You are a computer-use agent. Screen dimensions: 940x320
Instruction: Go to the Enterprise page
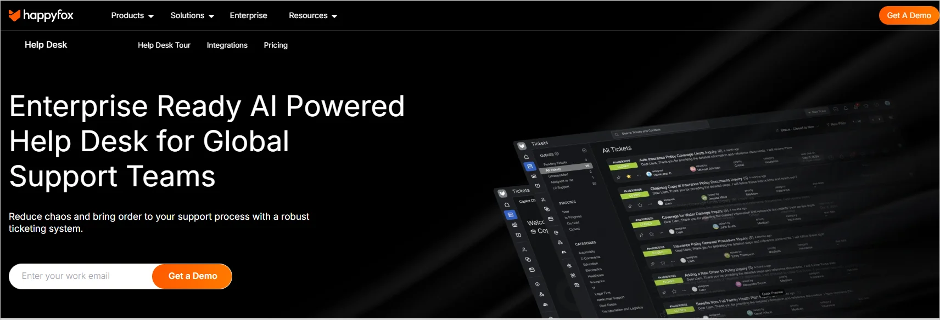tap(248, 15)
